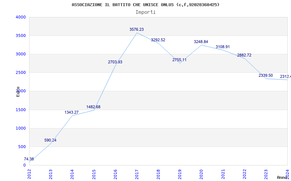The height and width of the screenshot is (181, 291).
Task: Click the y-axis tick label 1000
Action: (x=21, y=129)
